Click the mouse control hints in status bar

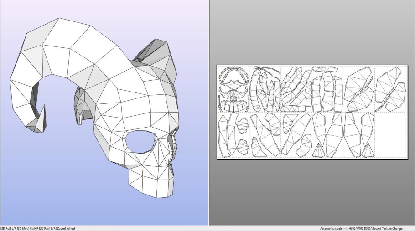point(38,228)
